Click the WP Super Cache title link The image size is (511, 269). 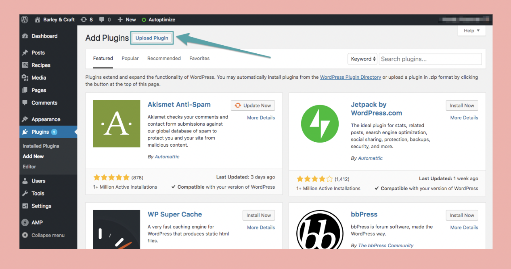(x=175, y=214)
